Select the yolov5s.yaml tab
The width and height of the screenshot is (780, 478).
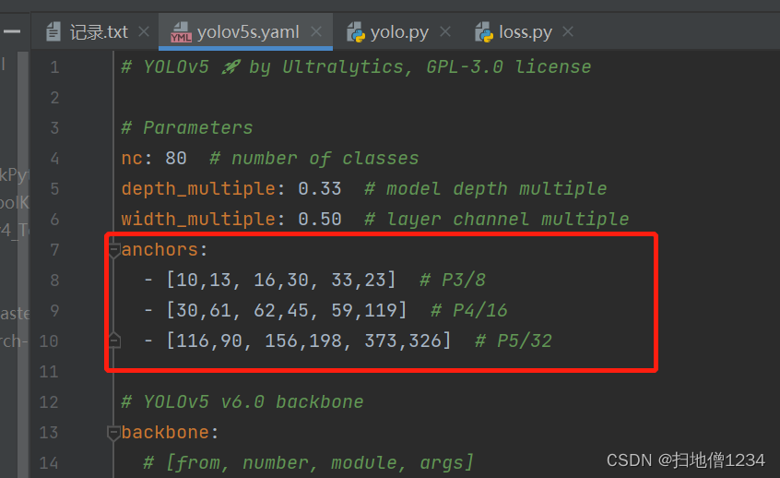[248, 32]
